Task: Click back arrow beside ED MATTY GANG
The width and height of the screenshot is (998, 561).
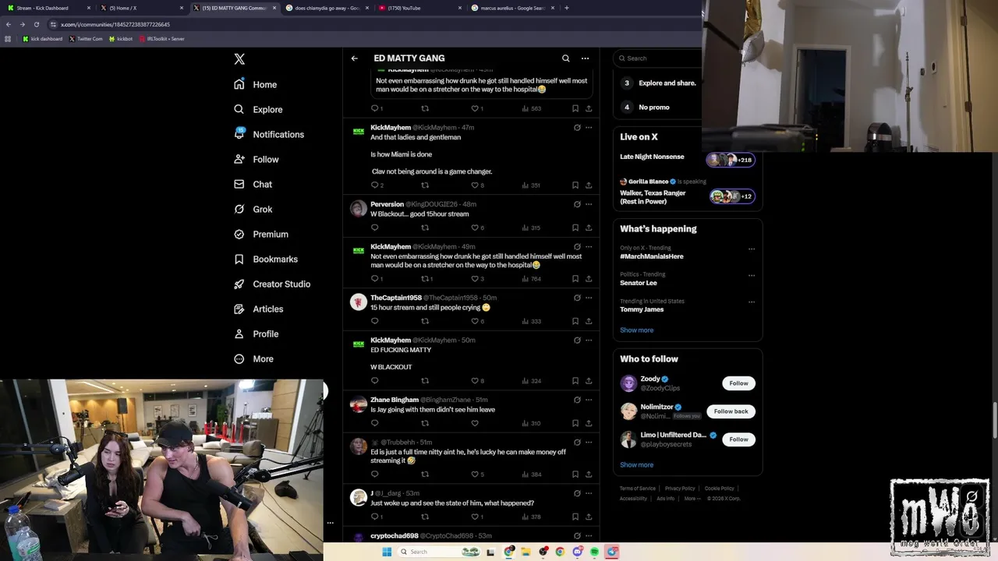Action: click(x=354, y=58)
